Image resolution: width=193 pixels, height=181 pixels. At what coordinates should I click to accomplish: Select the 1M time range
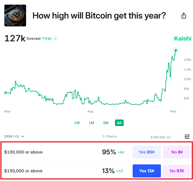coord(91,123)
